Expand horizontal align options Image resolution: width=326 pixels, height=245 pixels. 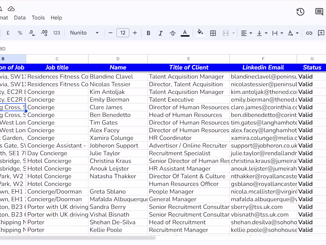coord(246,33)
